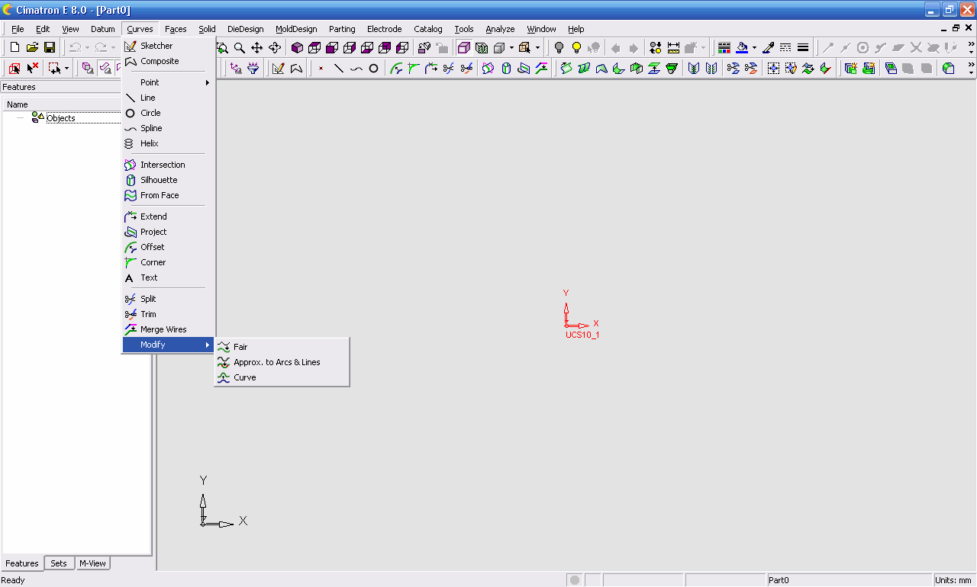Click the Open file folder icon

(x=32, y=47)
